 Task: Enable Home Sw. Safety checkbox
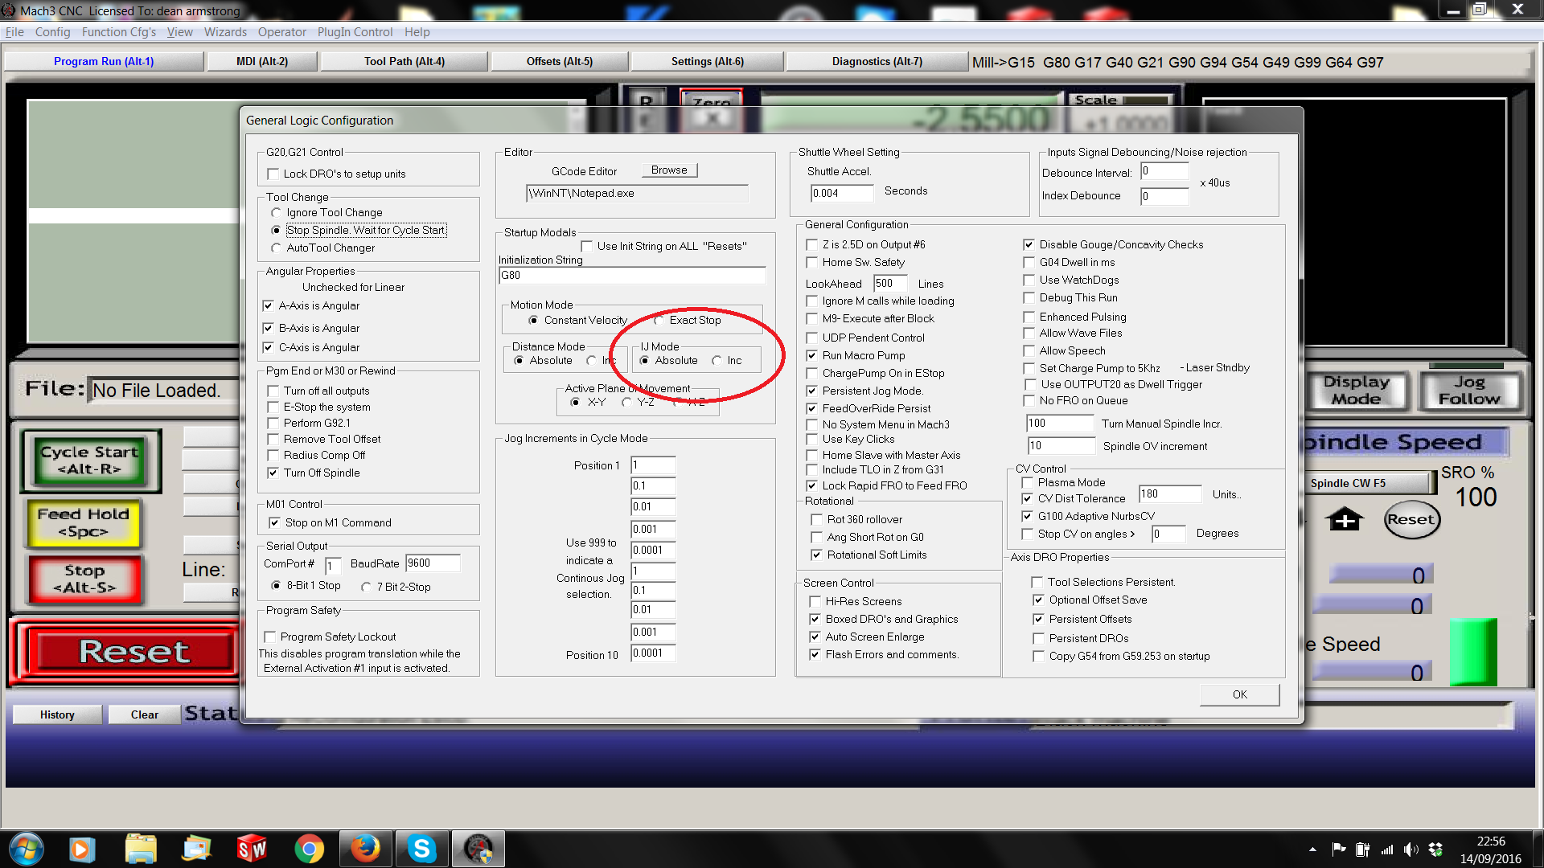click(812, 263)
